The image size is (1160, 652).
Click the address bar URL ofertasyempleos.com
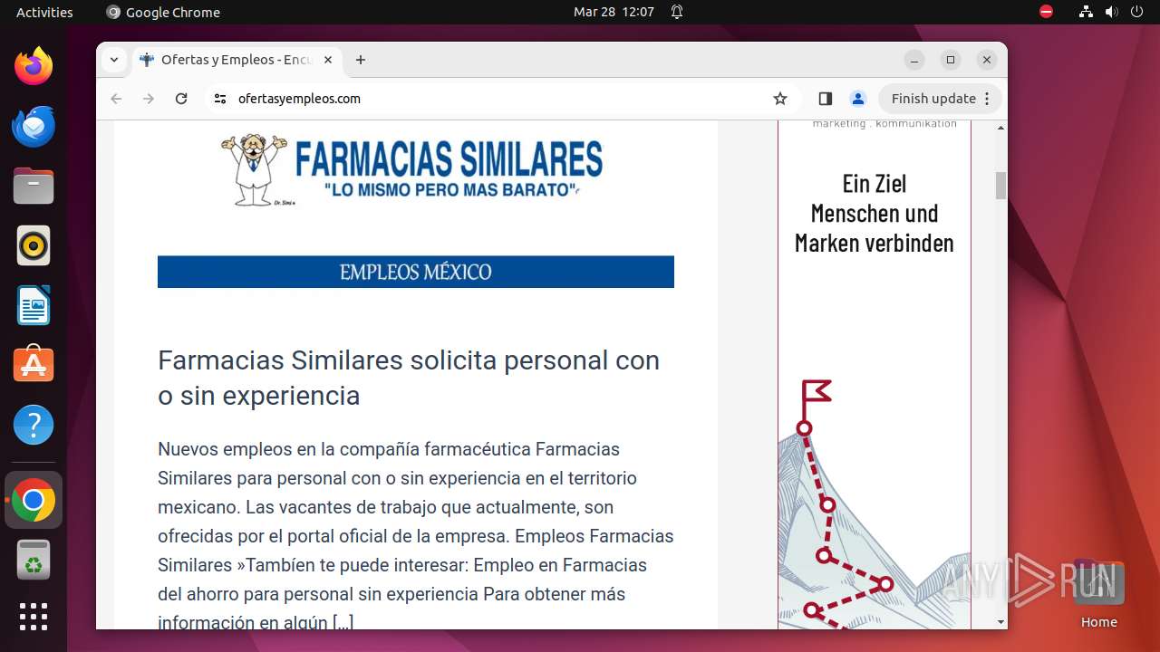[299, 99]
